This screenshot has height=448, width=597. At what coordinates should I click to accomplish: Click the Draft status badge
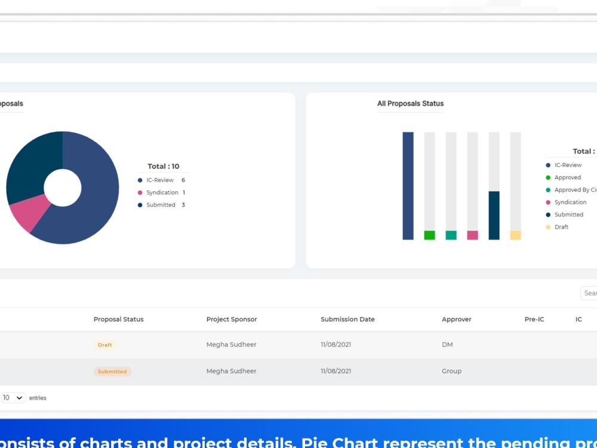click(x=104, y=345)
